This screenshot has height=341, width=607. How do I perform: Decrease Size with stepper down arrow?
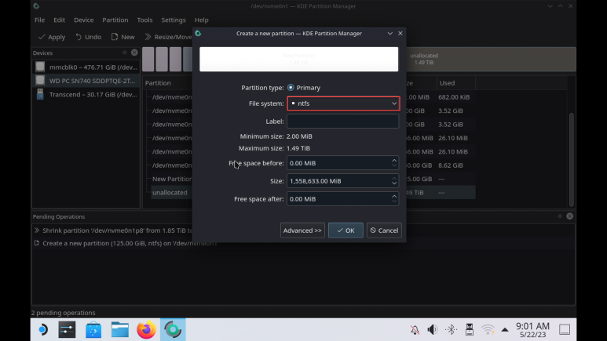pyautogui.click(x=394, y=184)
